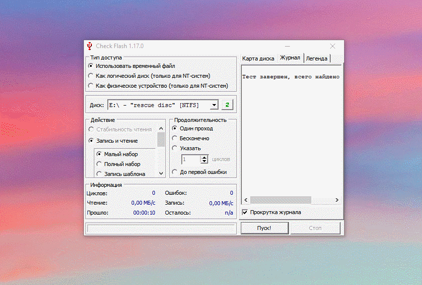The width and height of the screenshot is (422, 285).
Task: Click the green refresh disk list icon
Action: [x=227, y=105]
